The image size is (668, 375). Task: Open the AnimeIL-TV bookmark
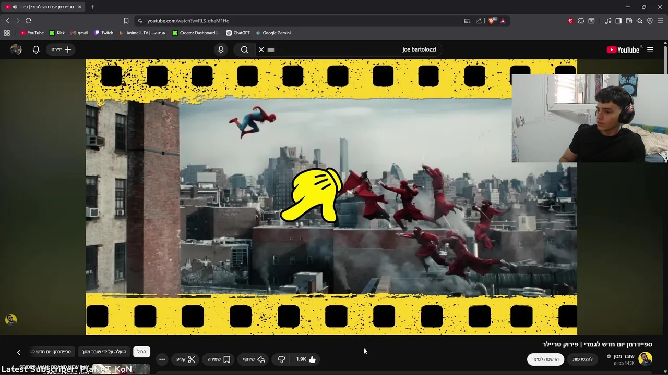click(x=142, y=33)
